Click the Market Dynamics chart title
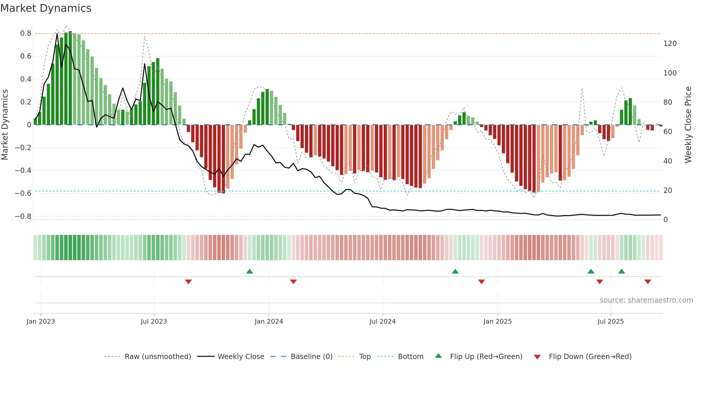The image size is (703, 395). (46, 8)
